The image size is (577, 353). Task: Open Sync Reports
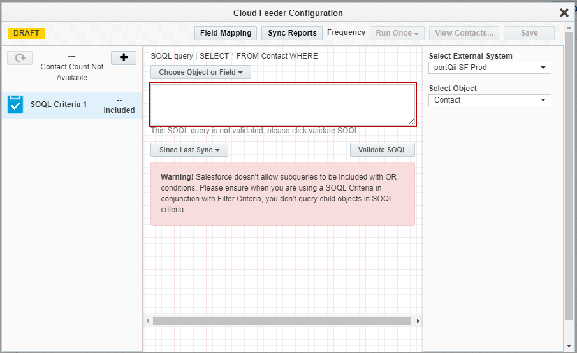click(x=292, y=33)
